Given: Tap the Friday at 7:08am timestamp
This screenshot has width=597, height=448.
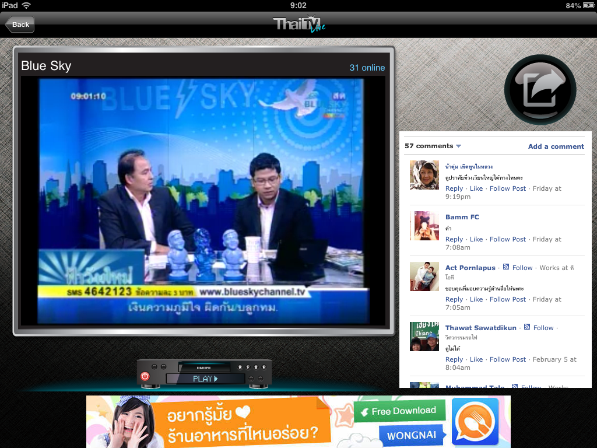Looking at the screenshot, I should pyautogui.click(x=503, y=243).
